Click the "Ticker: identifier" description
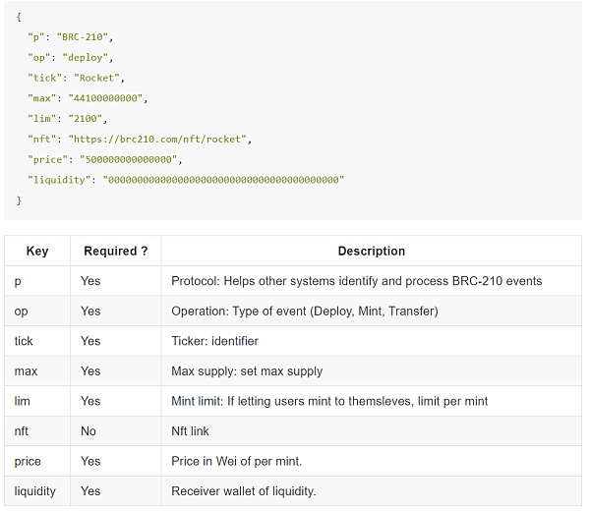590x511 pixels. (214, 341)
